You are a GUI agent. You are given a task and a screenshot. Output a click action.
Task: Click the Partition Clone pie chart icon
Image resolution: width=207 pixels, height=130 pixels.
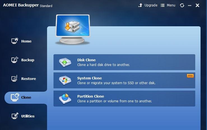tap(65, 99)
